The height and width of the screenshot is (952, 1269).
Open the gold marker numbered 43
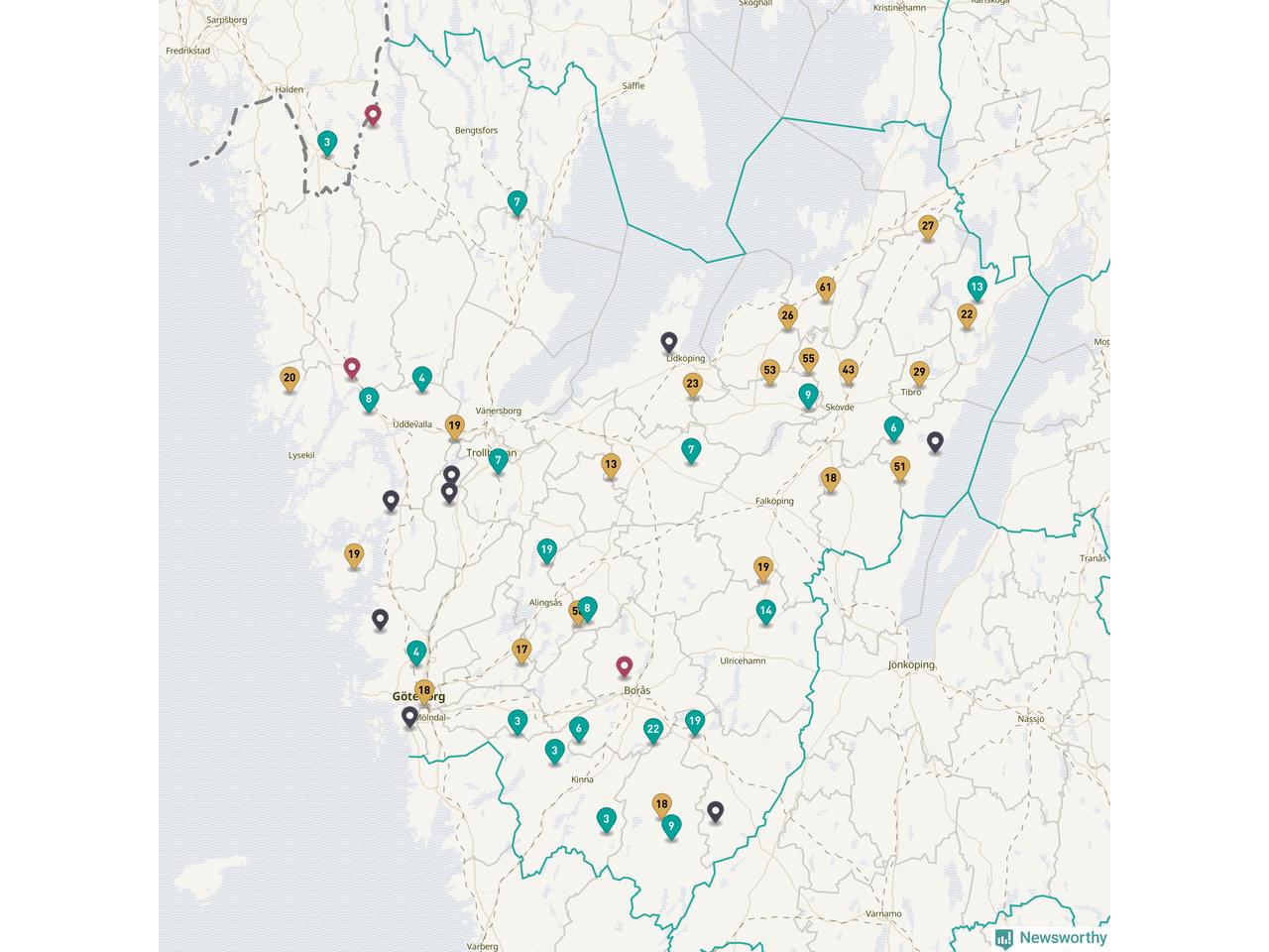click(x=848, y=370)
